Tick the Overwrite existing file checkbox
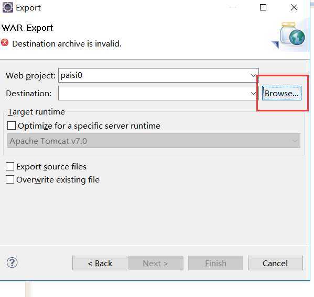This screenshot has height=297, width=314. click(10, 179)
